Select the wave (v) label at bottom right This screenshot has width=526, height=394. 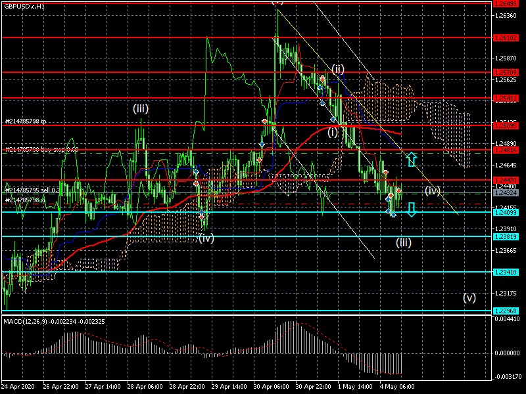[469, 297]
